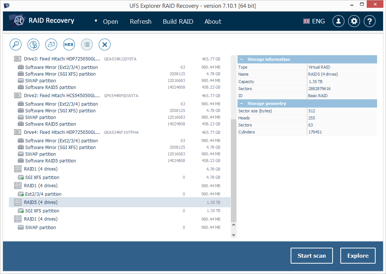Select Drive2's Software Mirror (SGI XFS) partition icon

pos(21,111)
